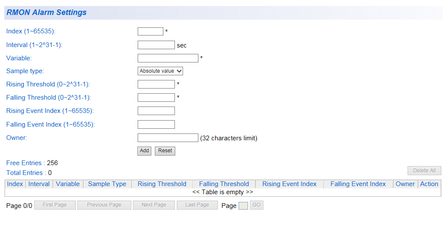Click the page number input box

click(243, 206)
